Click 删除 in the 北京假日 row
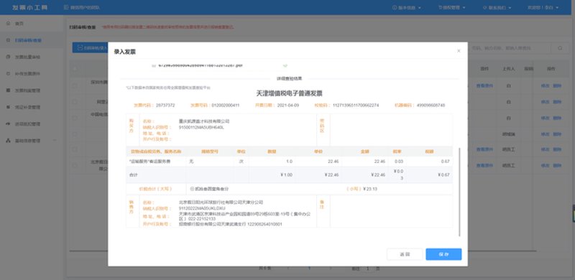This screenshot has height=280, width=575. tap(557, 166)
